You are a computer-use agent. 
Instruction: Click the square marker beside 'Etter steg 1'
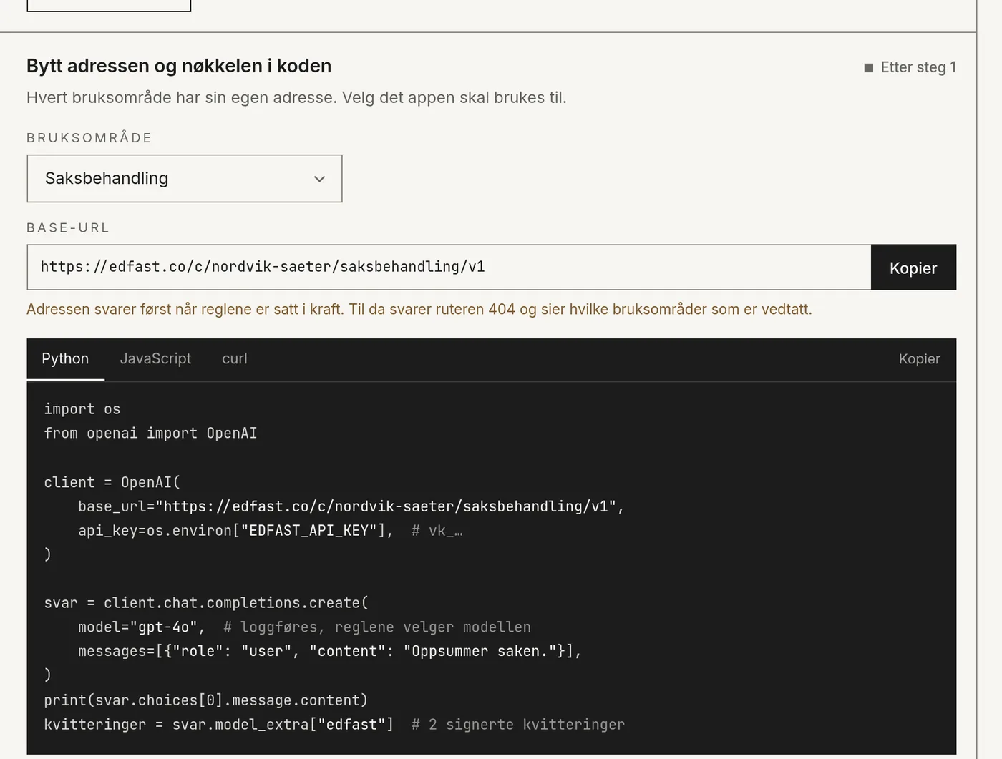tap(869, 68)
